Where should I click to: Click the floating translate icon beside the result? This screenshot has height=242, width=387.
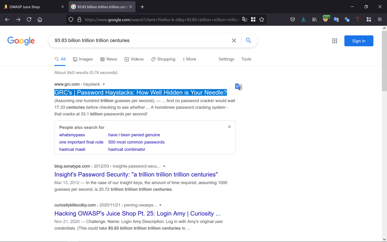point(239,87)
